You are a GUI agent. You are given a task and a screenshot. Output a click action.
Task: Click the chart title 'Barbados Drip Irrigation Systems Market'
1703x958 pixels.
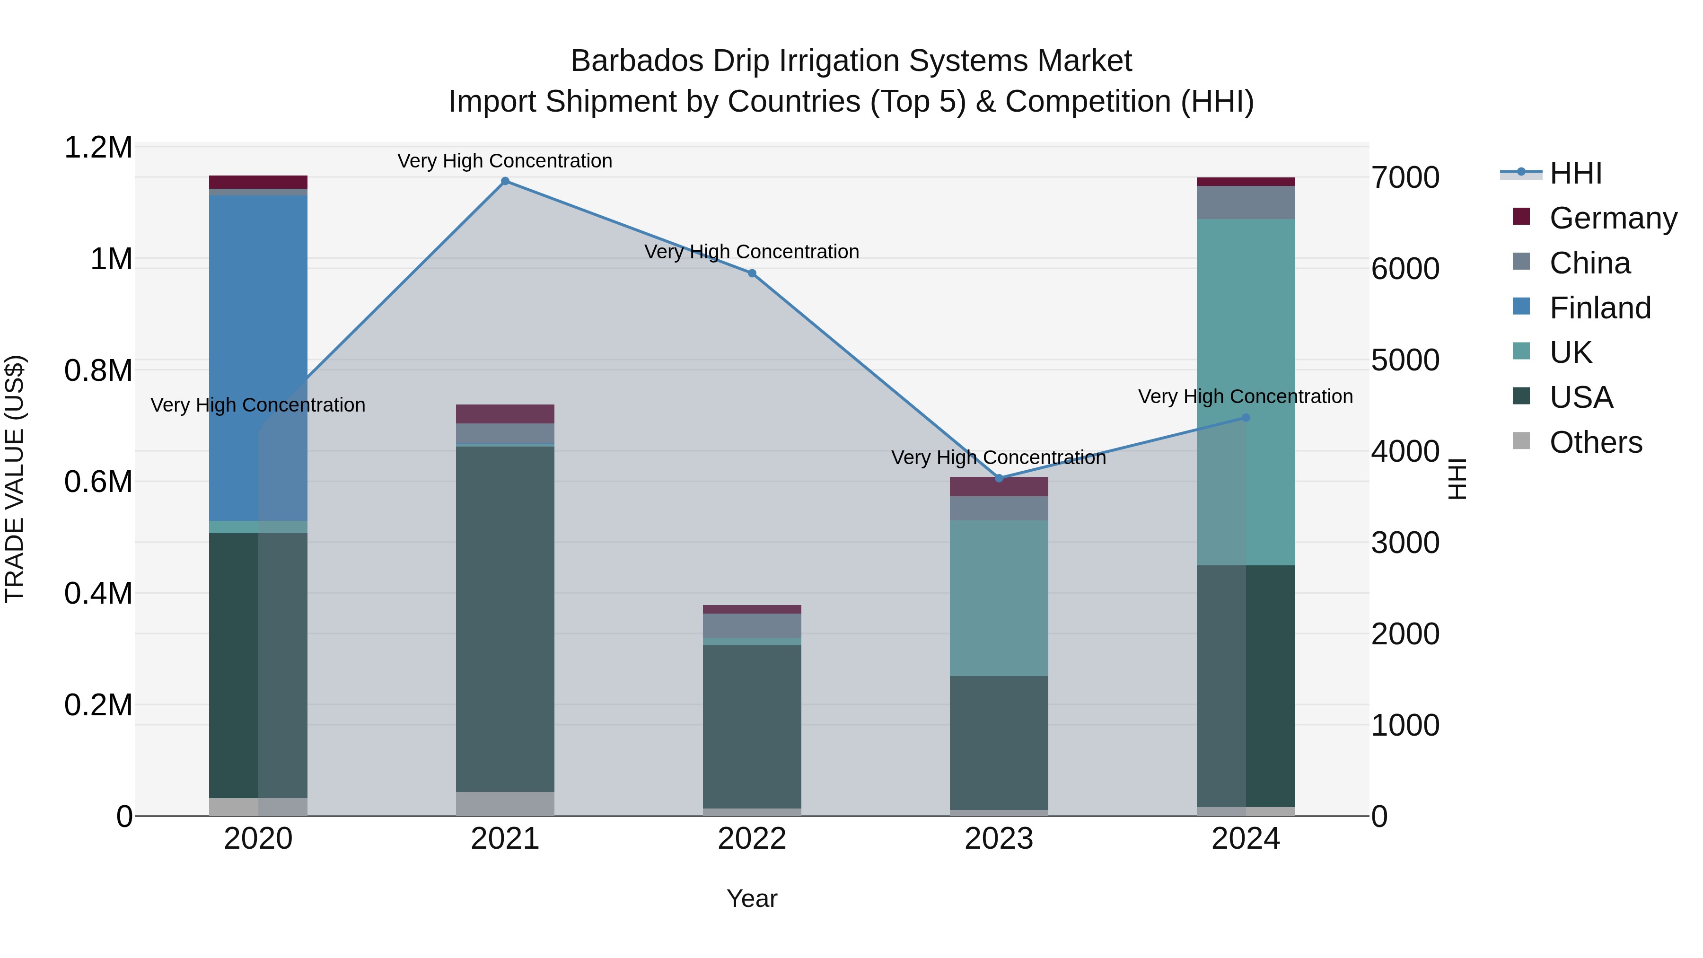[851, 61]
